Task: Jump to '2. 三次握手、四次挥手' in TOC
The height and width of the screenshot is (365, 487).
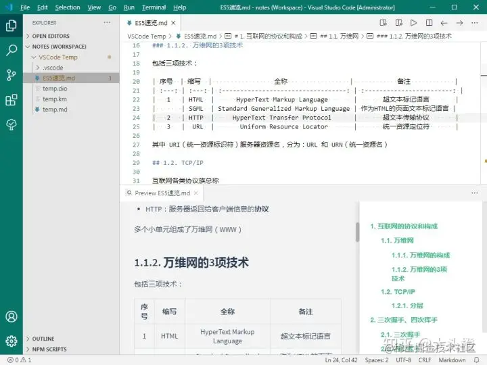Action: tap(404, 320)
